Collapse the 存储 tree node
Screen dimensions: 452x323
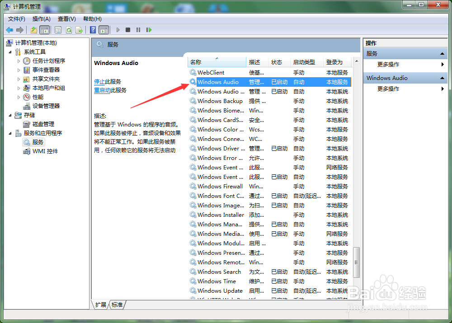point(10,115)
